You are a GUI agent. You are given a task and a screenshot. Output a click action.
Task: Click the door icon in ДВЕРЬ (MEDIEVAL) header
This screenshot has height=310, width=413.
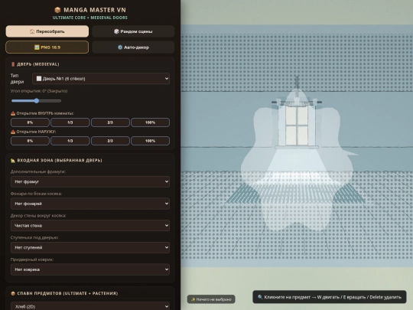coord(13,64)
